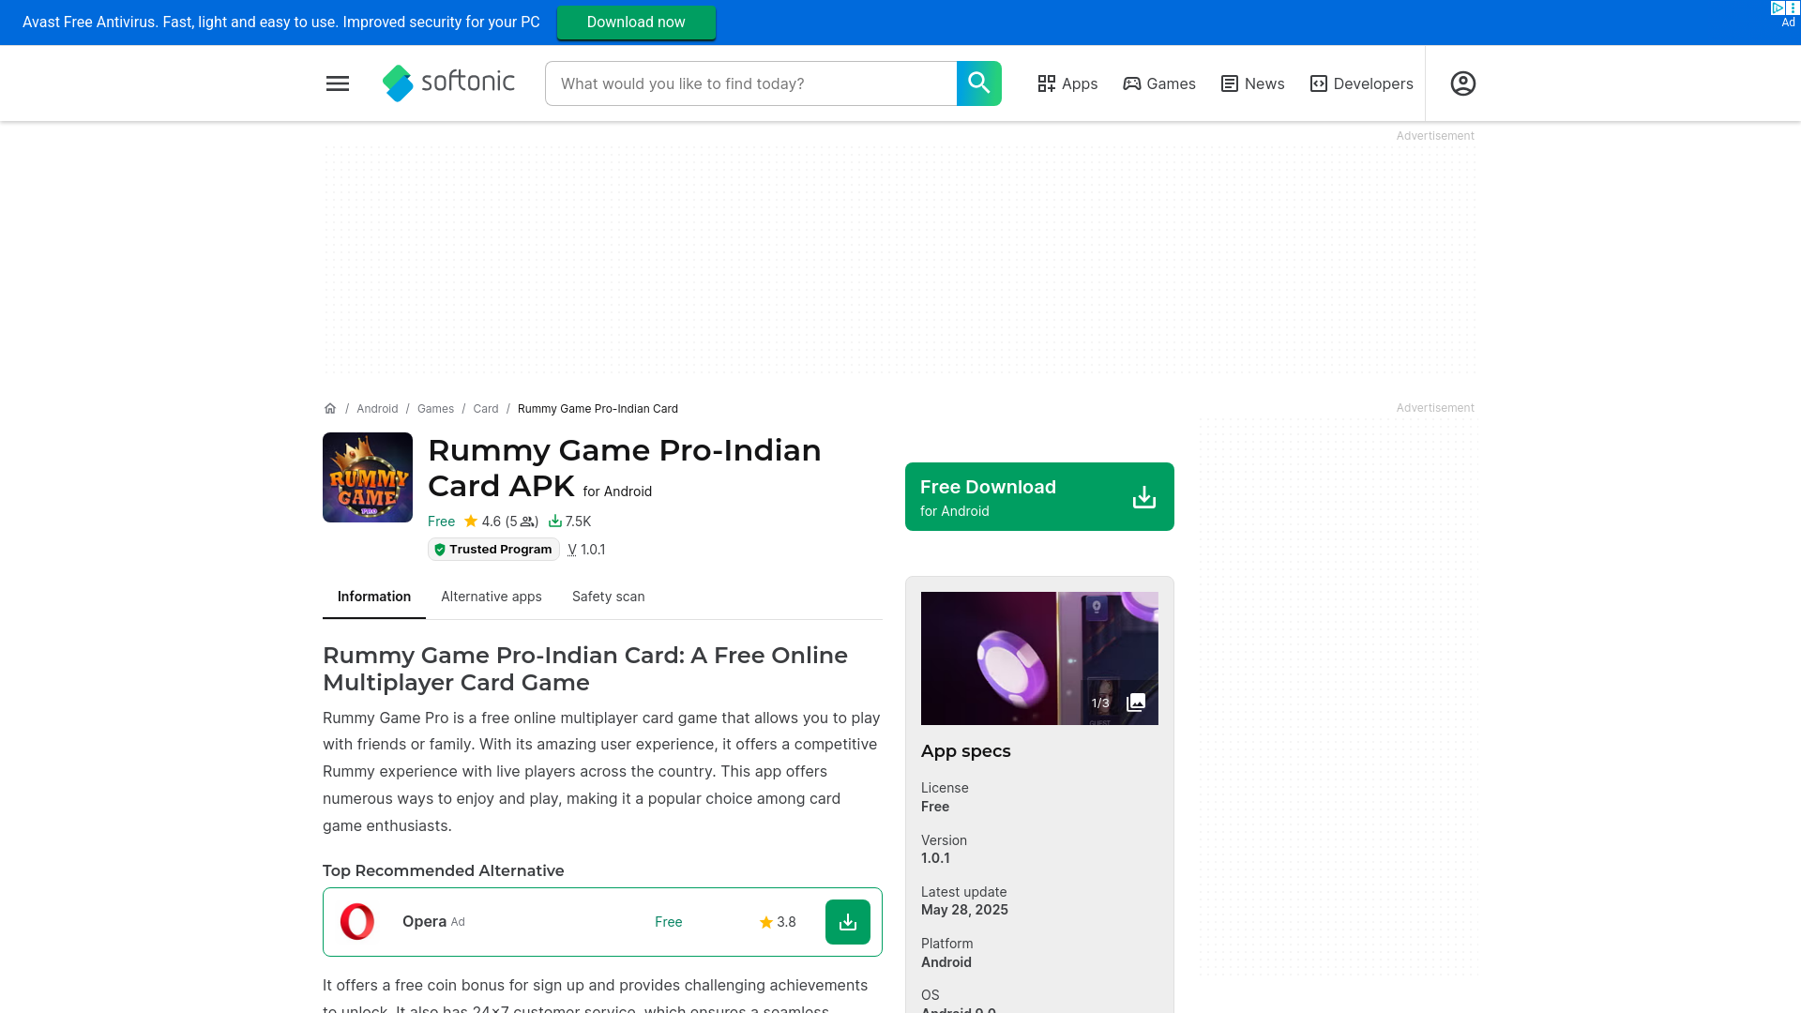Open the News section
This screenshot has height=1013, width=1801.
click(x=1252, y=83)
